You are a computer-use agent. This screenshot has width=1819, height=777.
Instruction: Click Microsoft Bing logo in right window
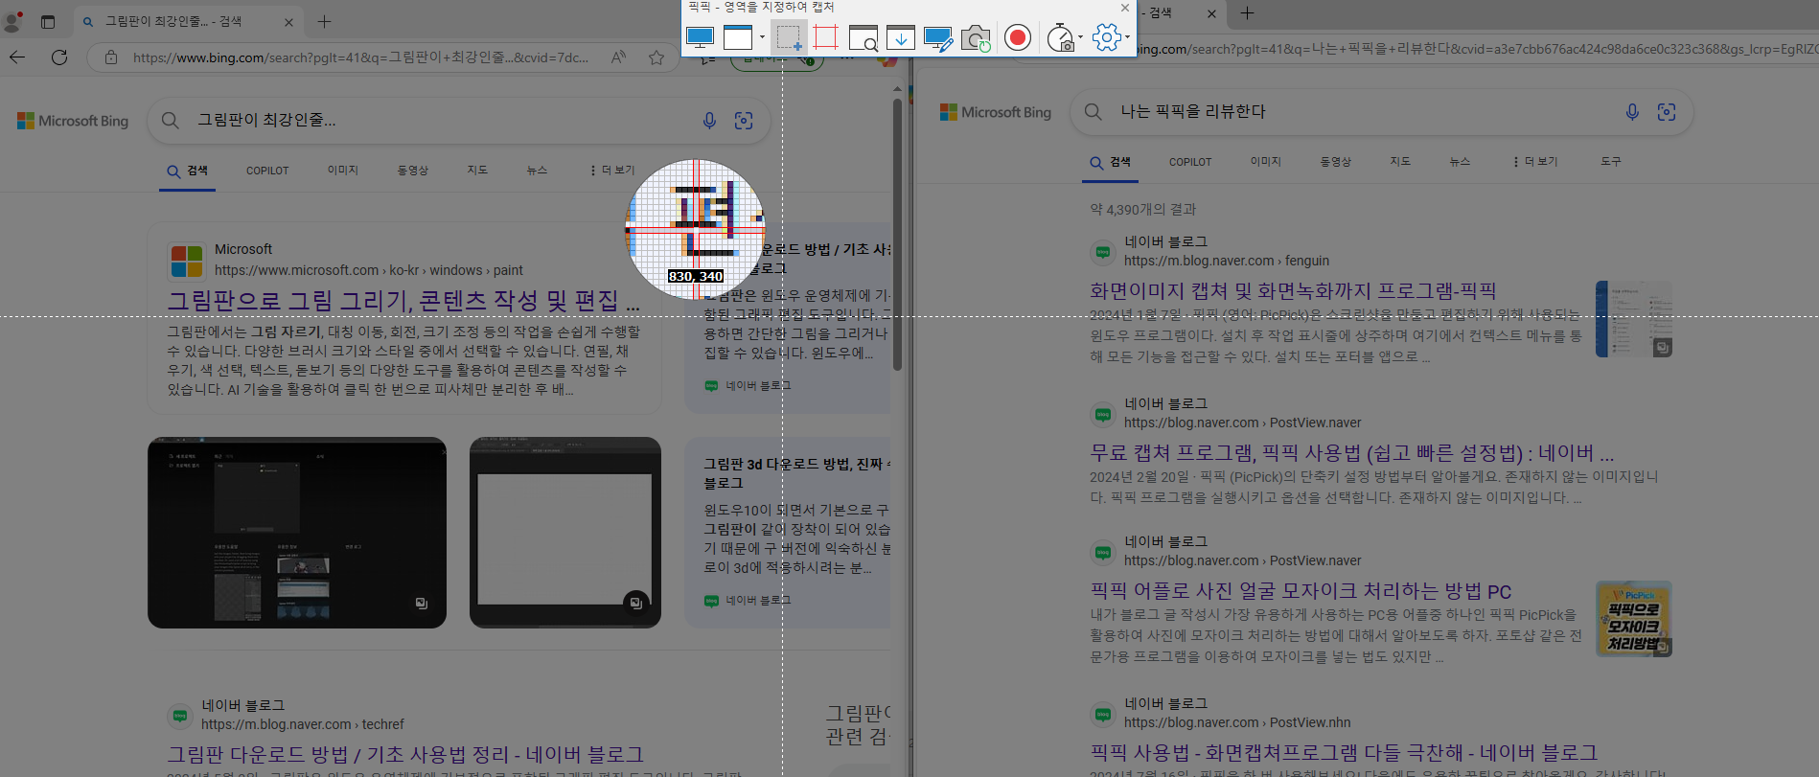click(x=996, y=112)
